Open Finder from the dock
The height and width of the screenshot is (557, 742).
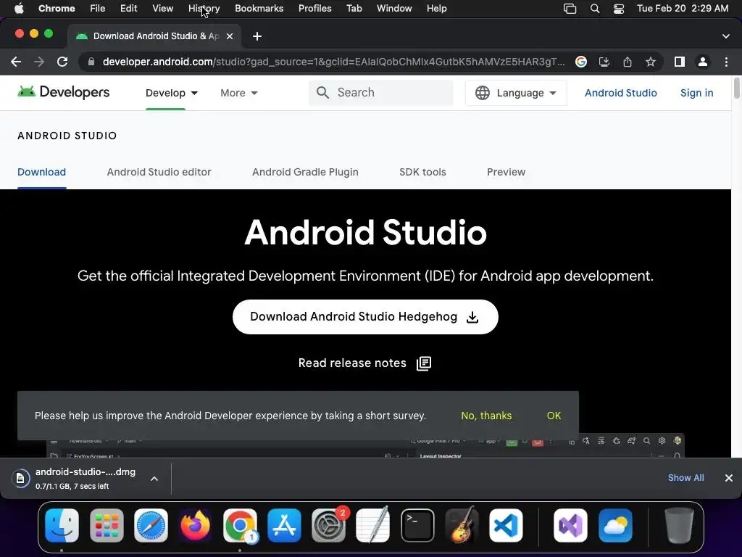(x=62, y=525)
